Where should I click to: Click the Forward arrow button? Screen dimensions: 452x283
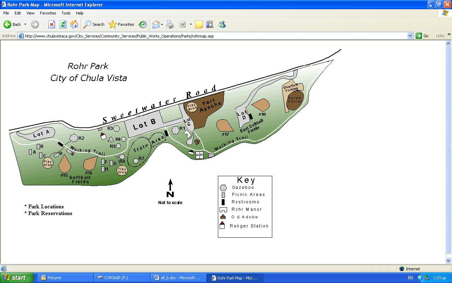coord(35,24)
